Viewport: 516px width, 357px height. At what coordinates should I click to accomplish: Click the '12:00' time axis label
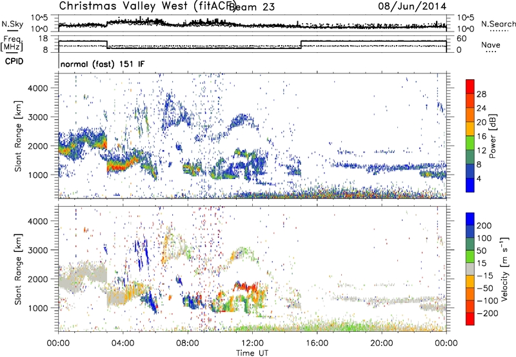pos(252,343)
